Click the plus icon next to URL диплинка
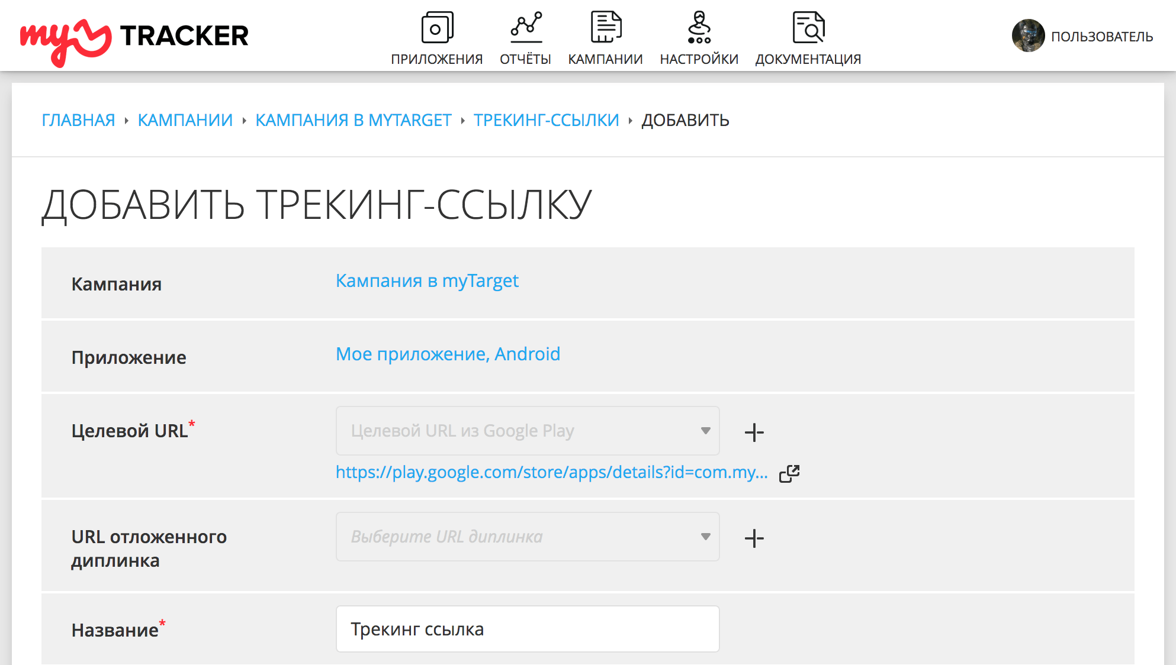The width and height of the screenshot is (1176, 665). (754, 538)
